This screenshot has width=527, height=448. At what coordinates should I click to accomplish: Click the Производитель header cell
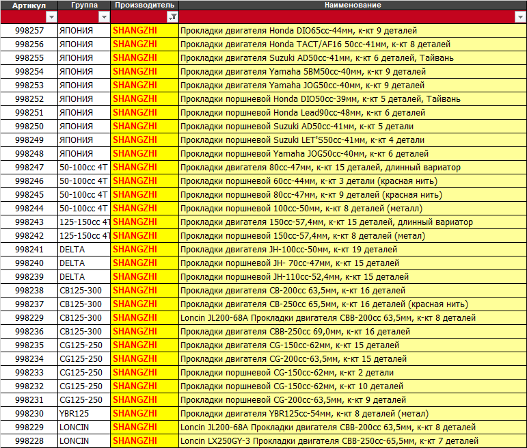coord(144,5)
